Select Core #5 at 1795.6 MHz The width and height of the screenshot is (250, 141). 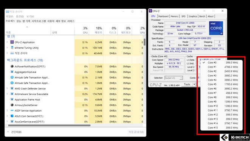pos(222,84)
